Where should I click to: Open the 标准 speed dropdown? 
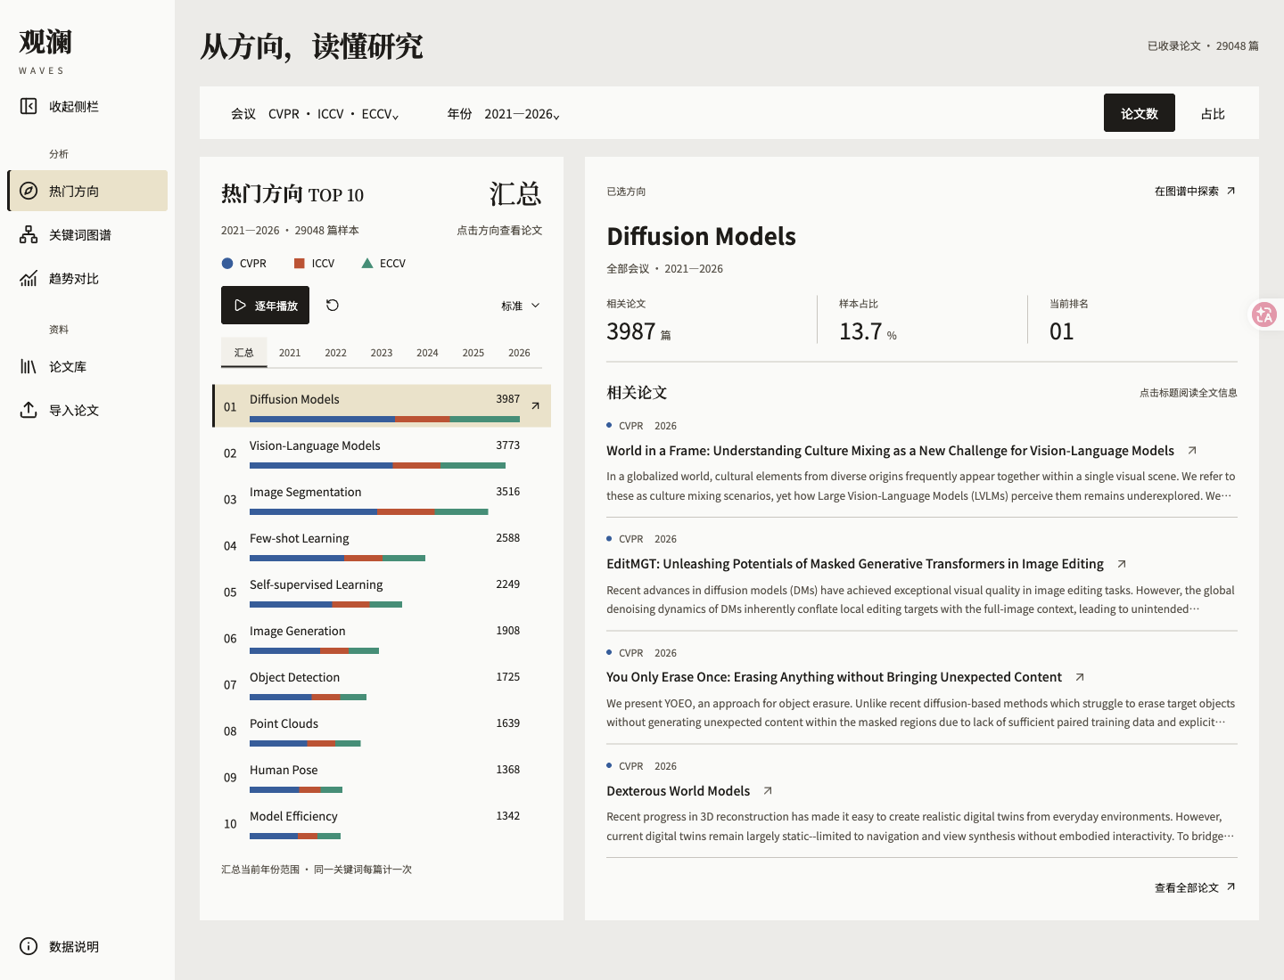pyautogui.click(x=521, y=306)
